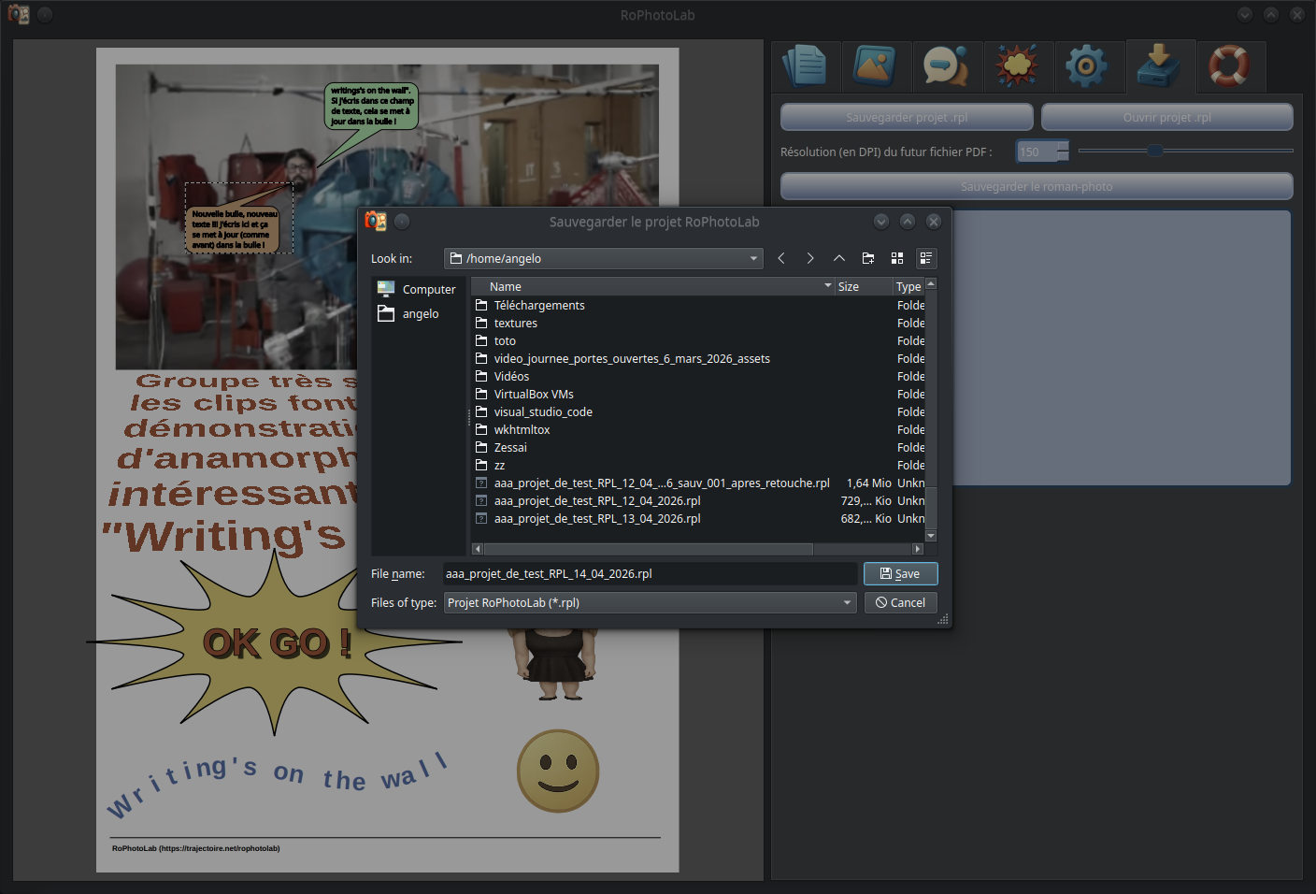Image resolution: width=1316 pixels, height=894 pixels.
Task: Create a new folder in the dialog
Action: (x=868, y=258)
